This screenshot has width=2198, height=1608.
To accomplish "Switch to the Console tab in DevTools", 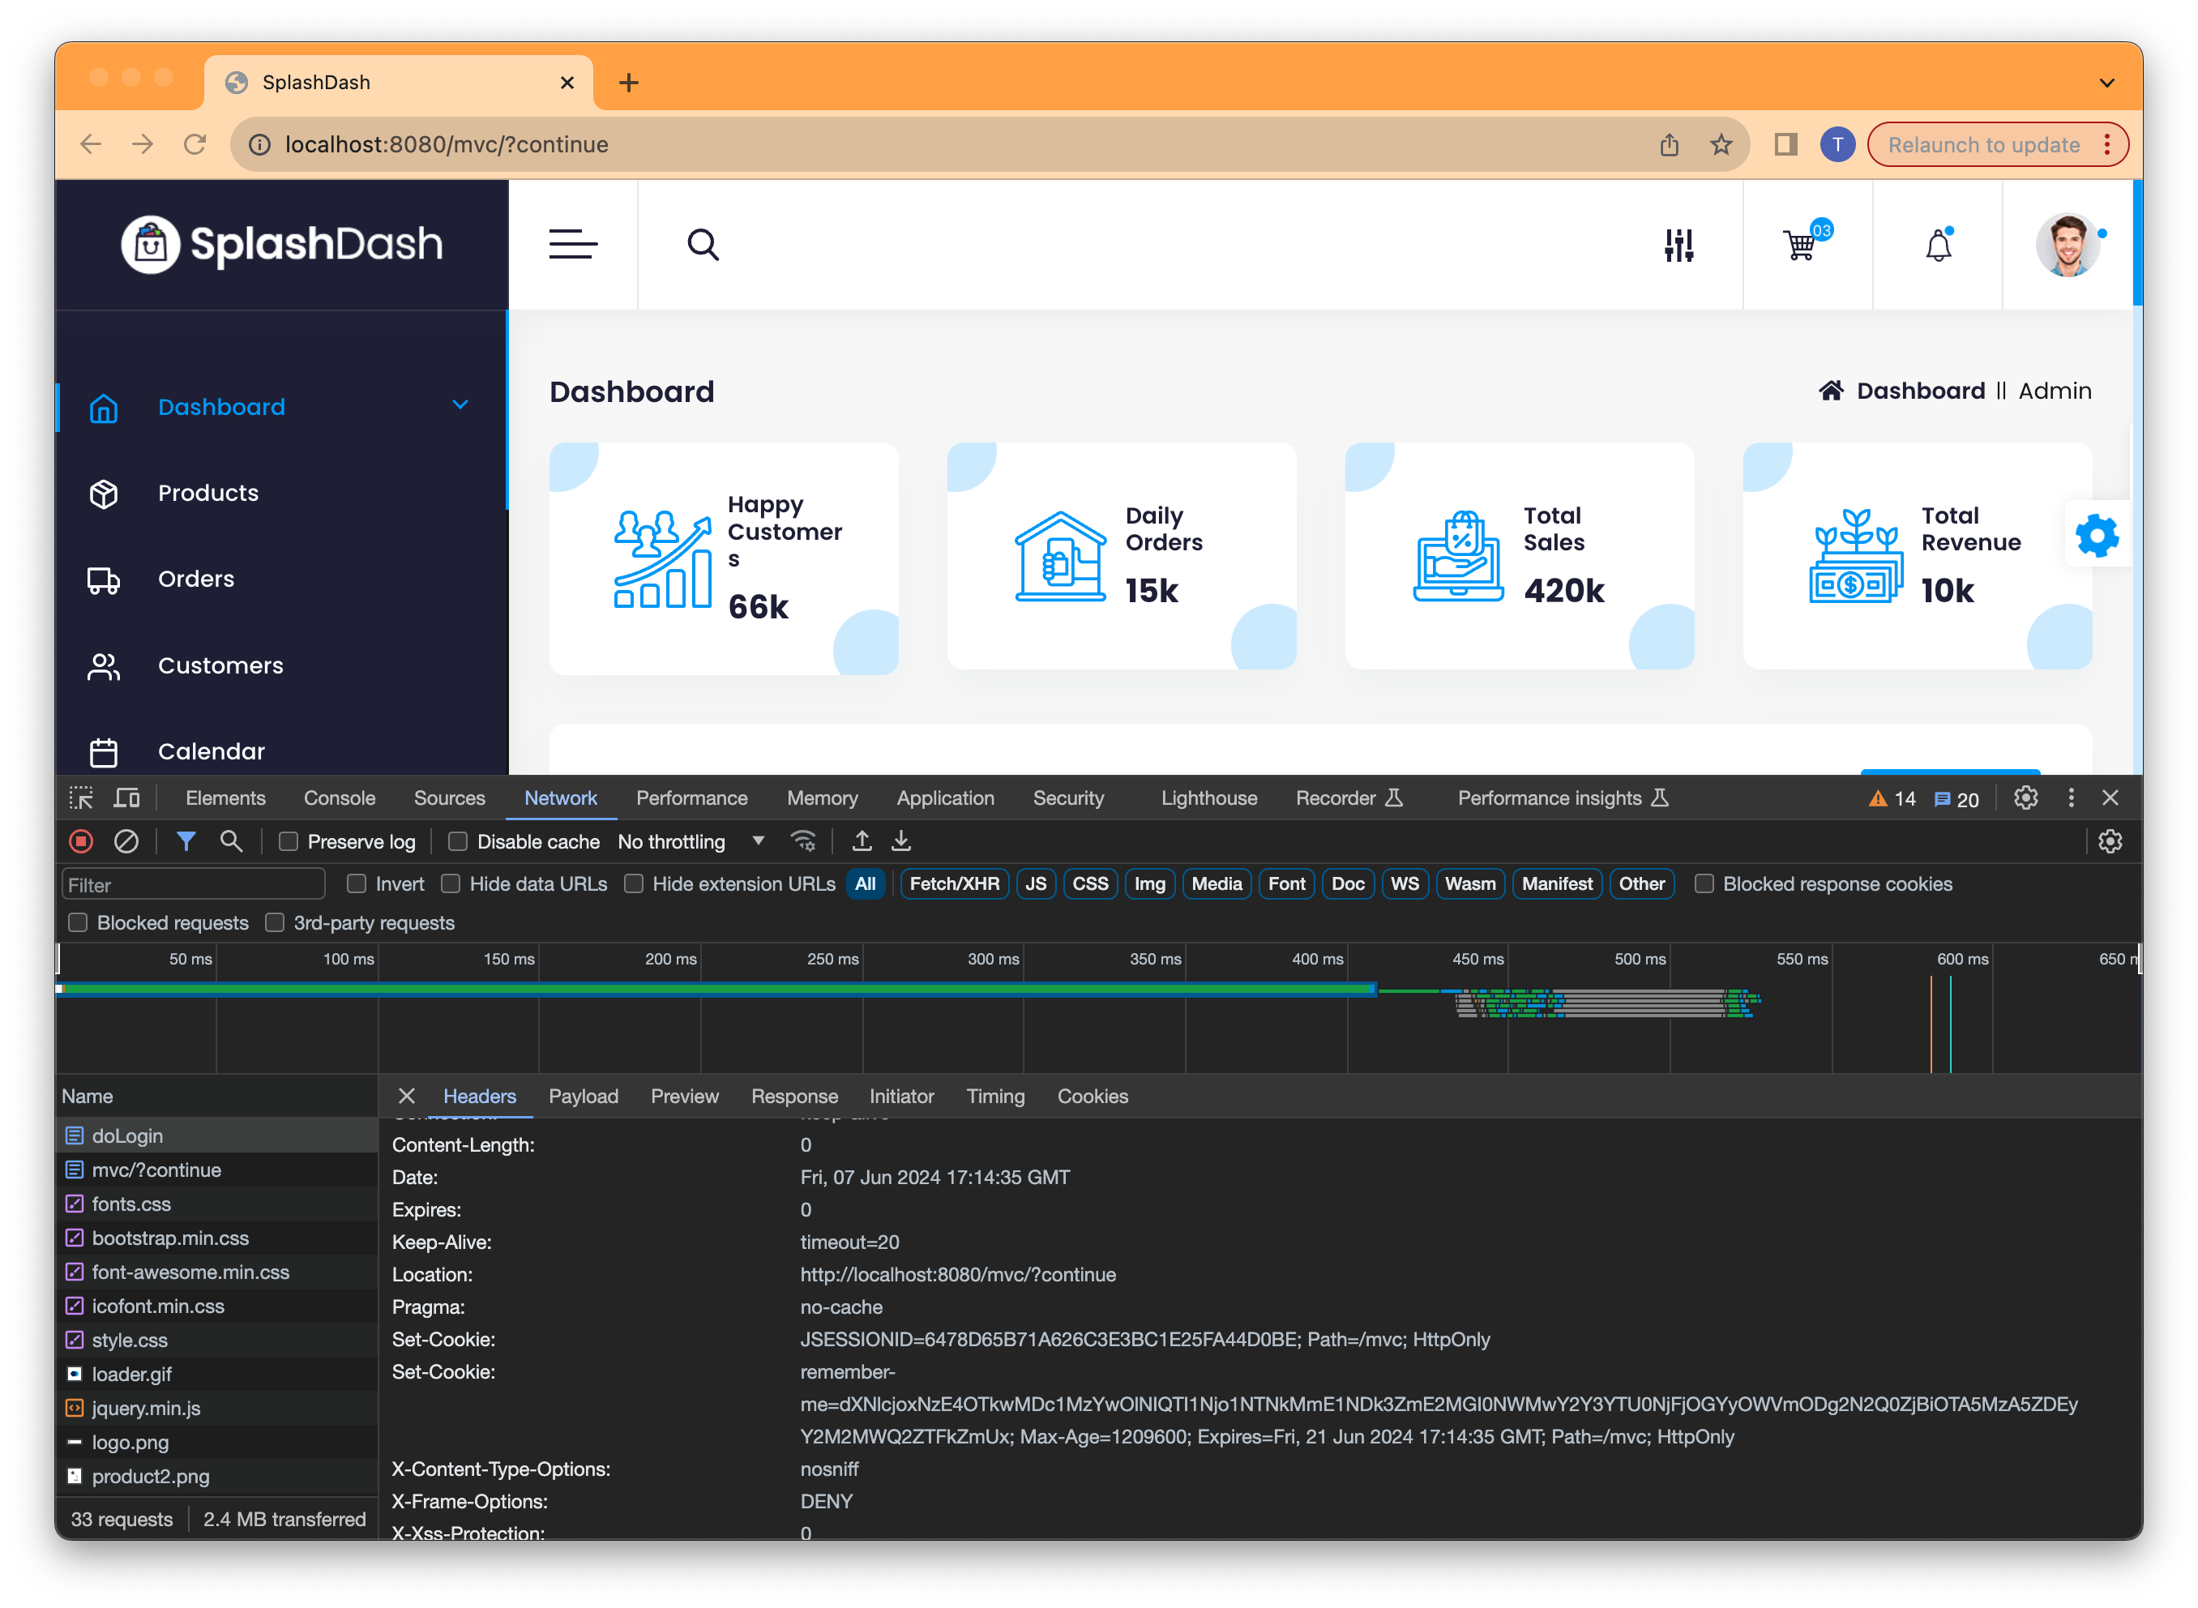I will click(339, 798).
